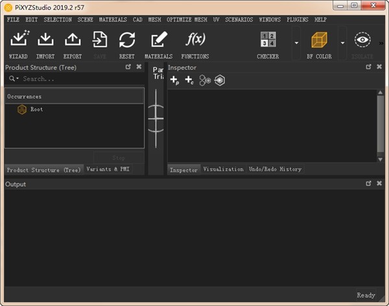Click the add property +p icon
The image size is (389, 306).
pyautogui.click(x=174, y=80)
